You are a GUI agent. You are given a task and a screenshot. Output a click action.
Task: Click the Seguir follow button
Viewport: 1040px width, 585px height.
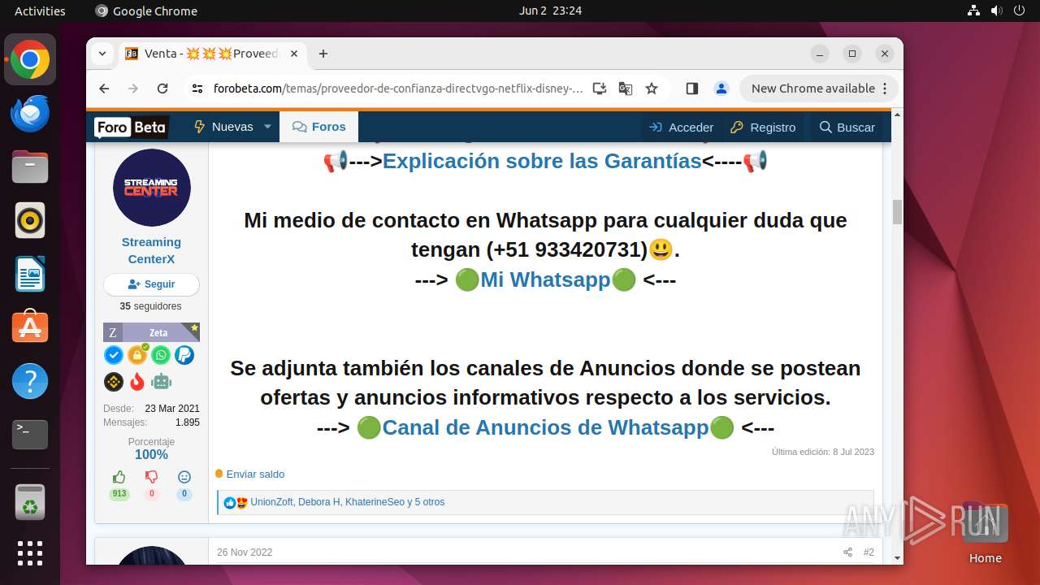point(151,284)
